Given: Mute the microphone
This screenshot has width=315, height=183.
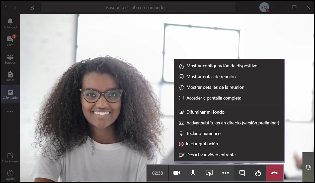Looking at the screenshot, I should click(193, 173).
